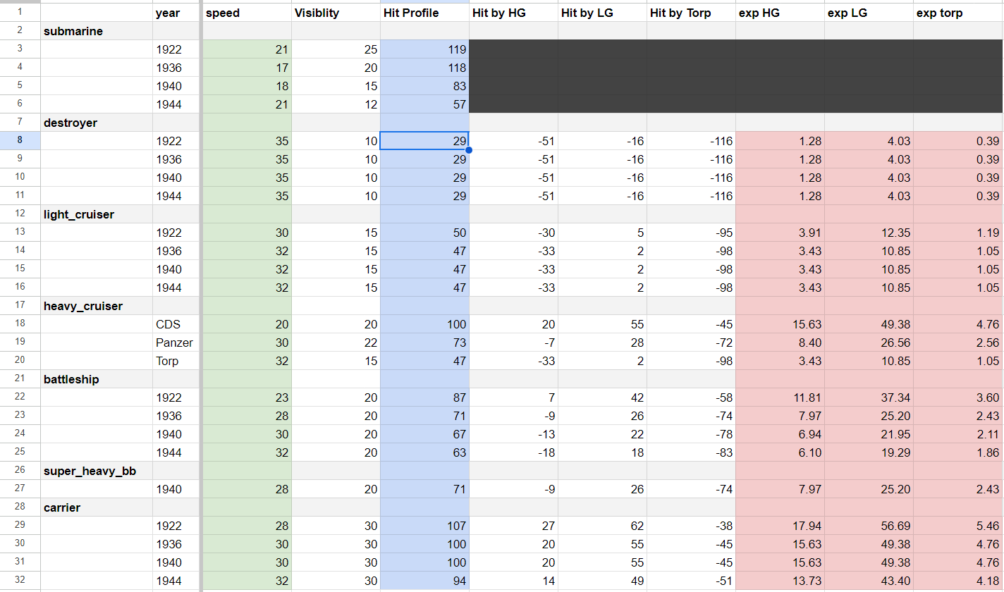Select the 'Torp' variant cell
The height and width of the screenshot is (592, 1004).
pos(176,361)
